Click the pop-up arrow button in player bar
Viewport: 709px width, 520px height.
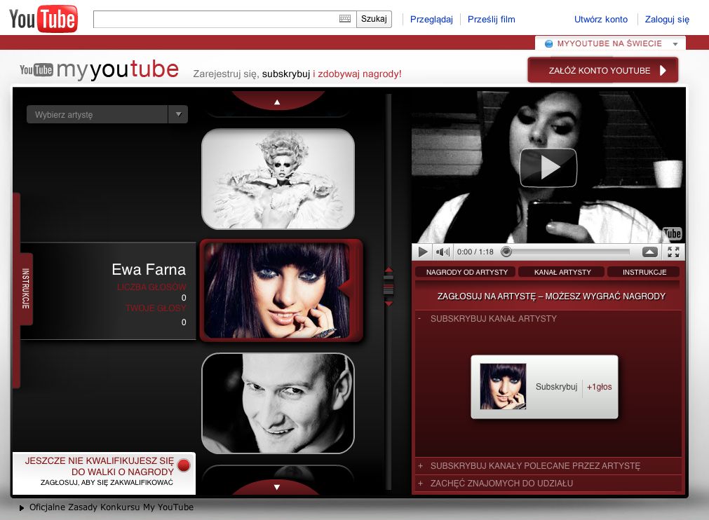[x=650, y=252]
